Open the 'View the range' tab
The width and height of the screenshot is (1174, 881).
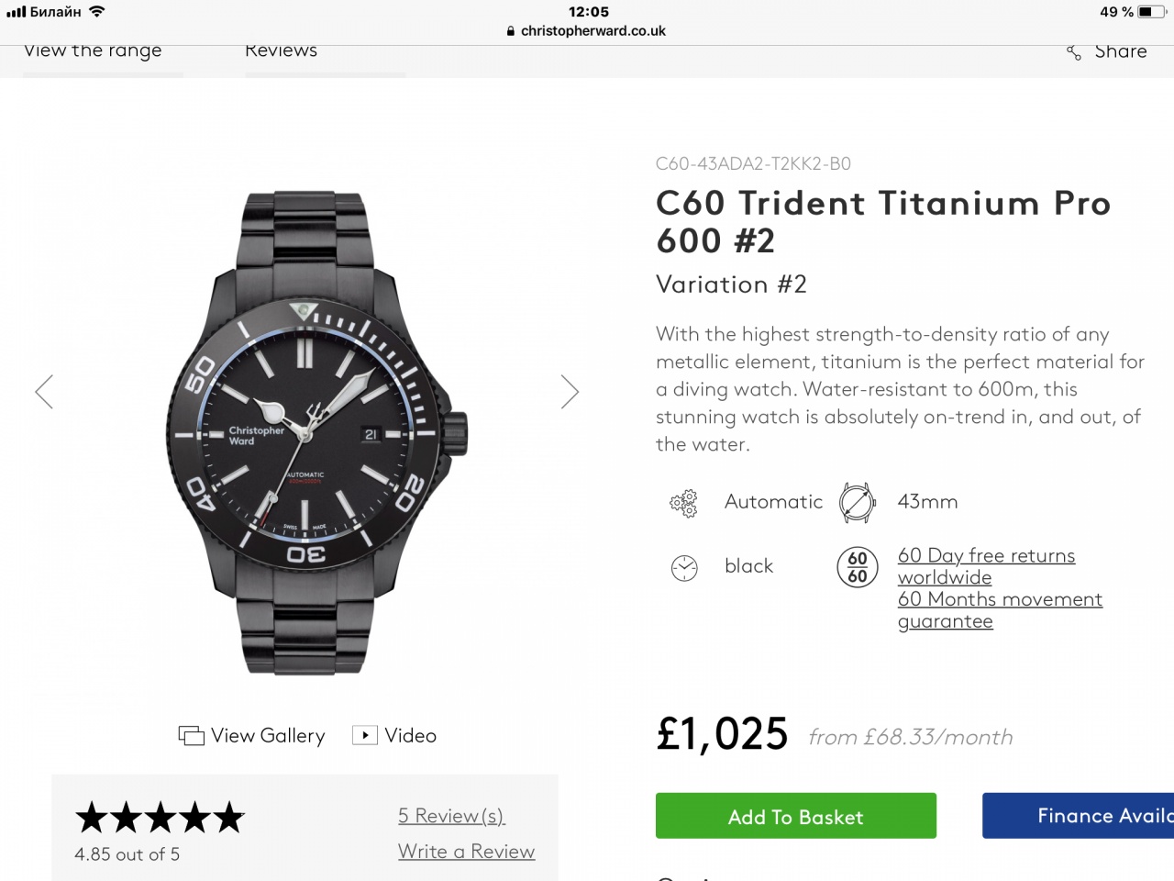93,51
